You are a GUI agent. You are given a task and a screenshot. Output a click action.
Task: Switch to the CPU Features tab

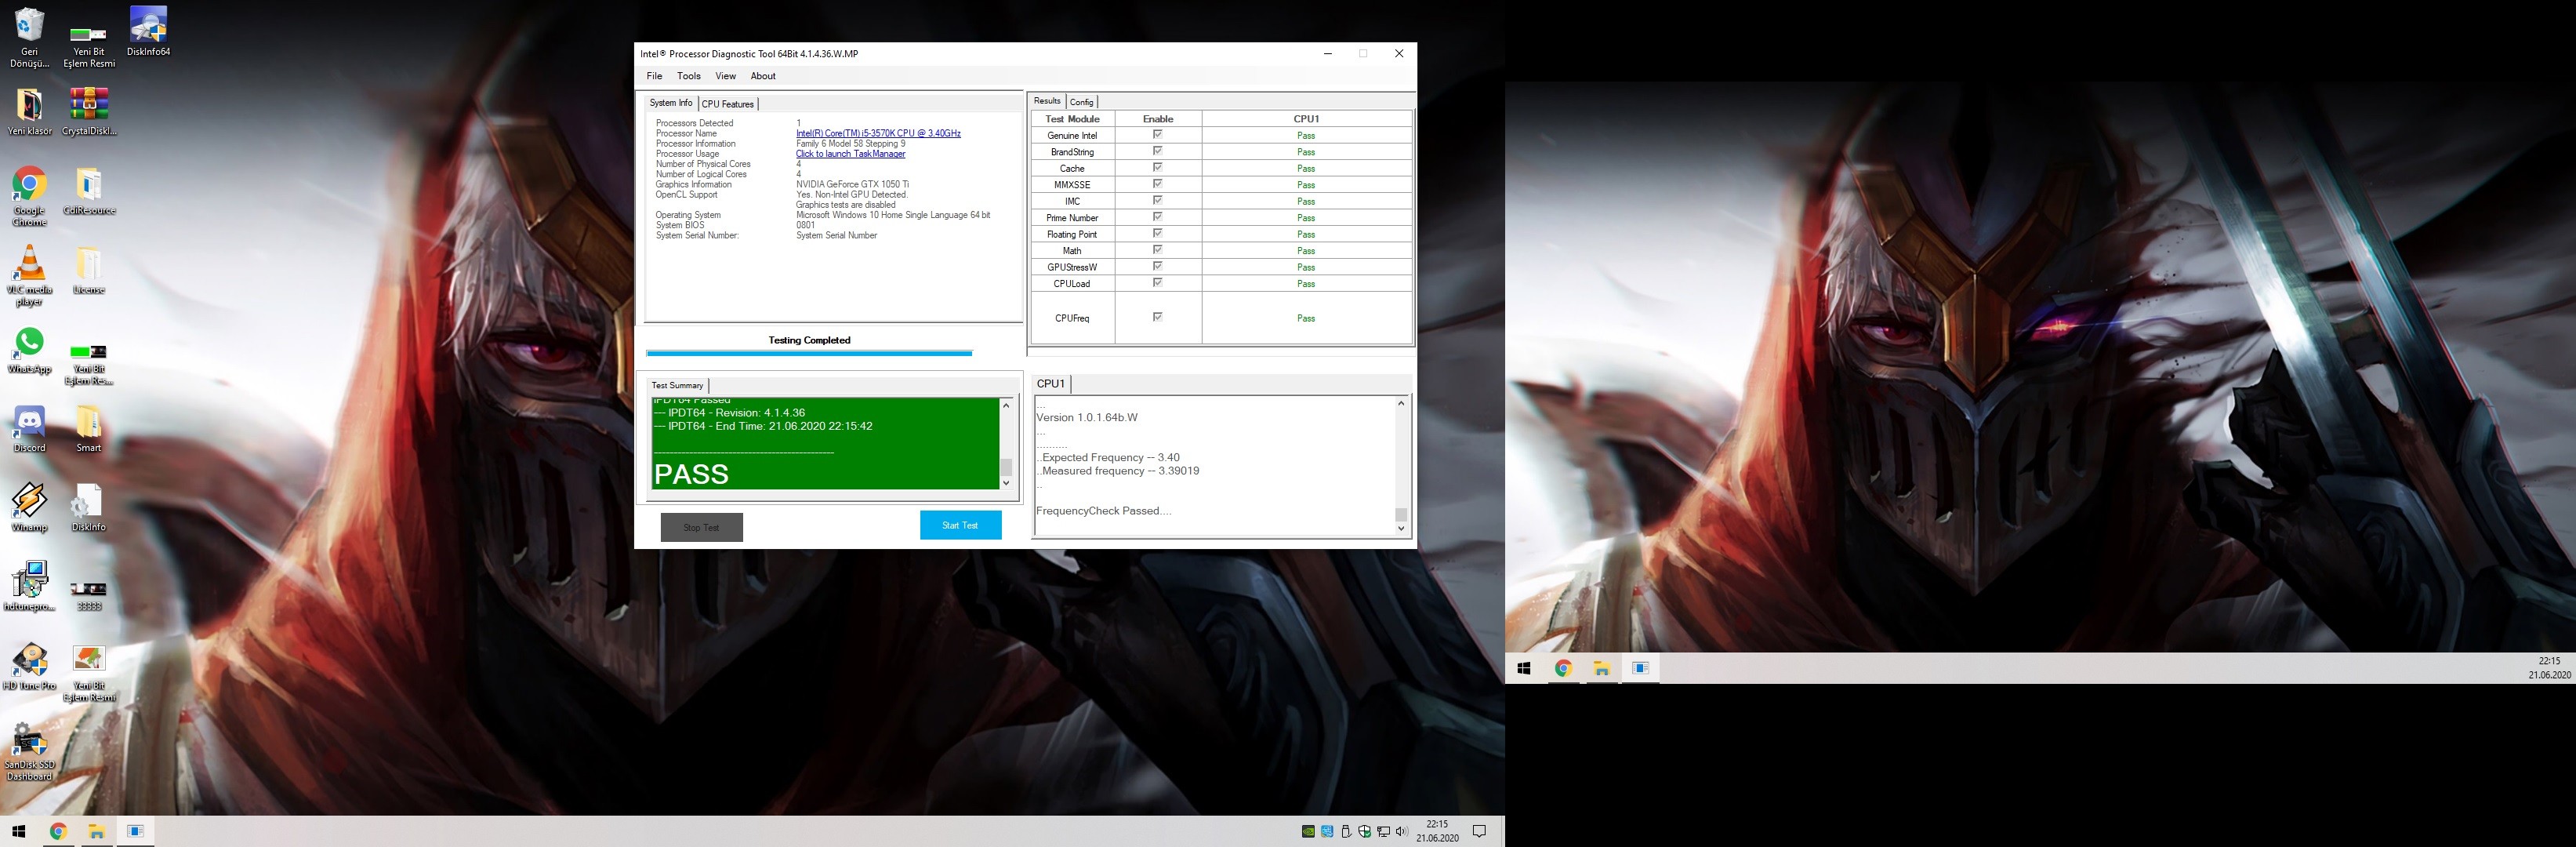(727, 104)
